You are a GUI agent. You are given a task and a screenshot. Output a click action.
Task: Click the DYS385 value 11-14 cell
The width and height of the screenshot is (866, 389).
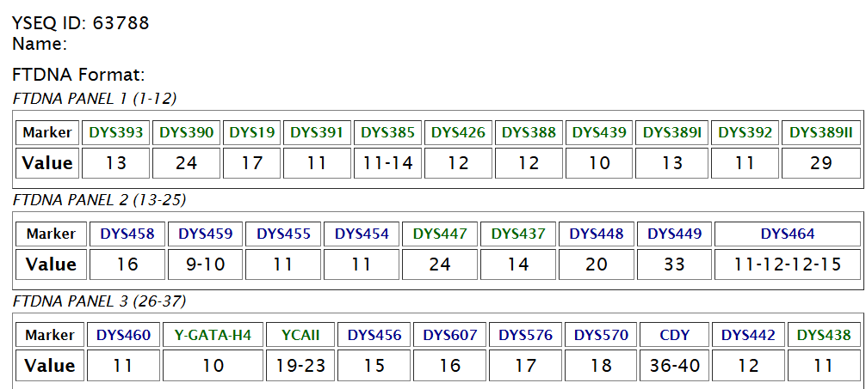(x=387, y=163)
